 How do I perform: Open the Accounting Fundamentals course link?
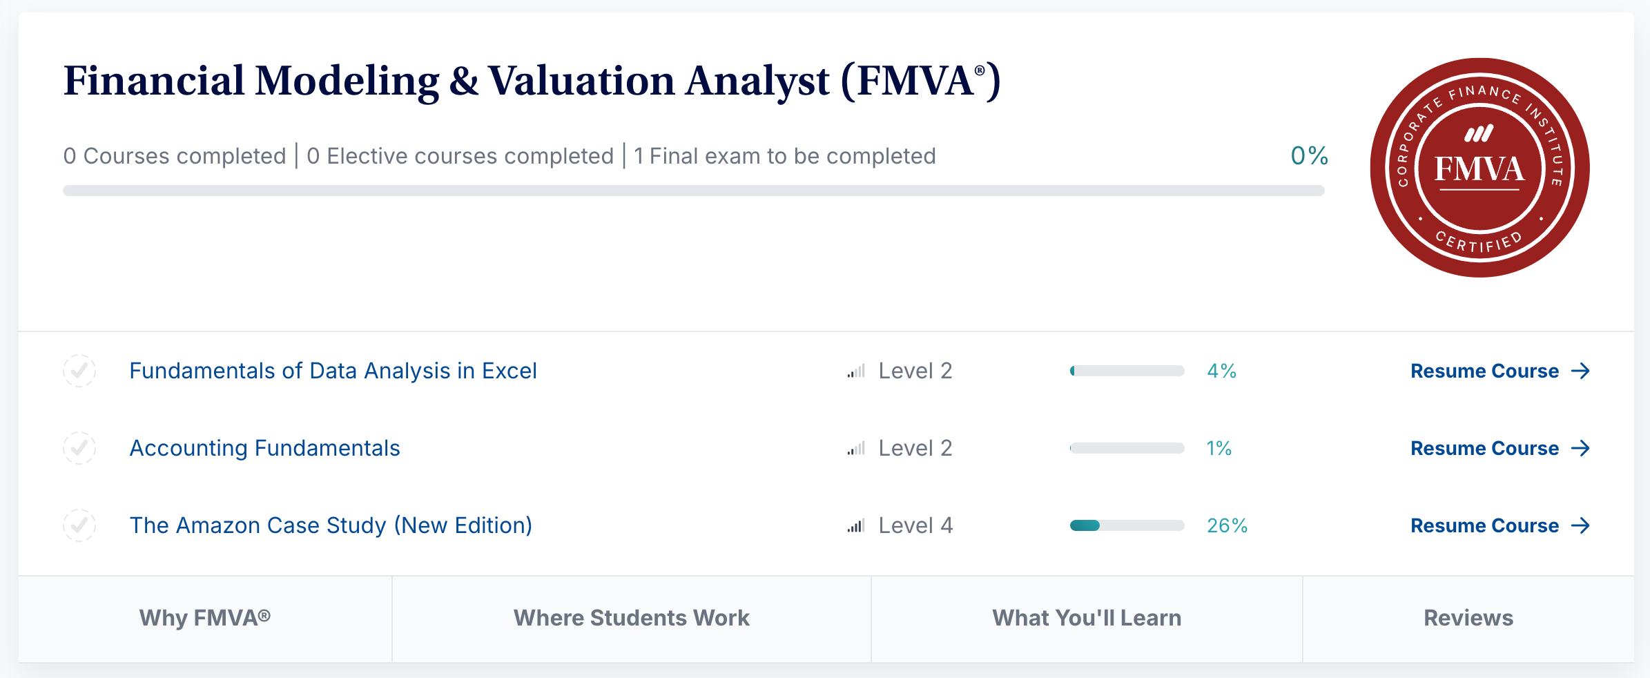[264, 449]
